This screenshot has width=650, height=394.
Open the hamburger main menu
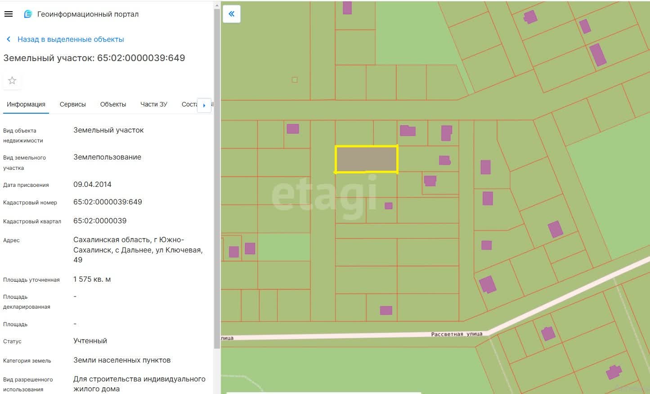coord(8,14)
